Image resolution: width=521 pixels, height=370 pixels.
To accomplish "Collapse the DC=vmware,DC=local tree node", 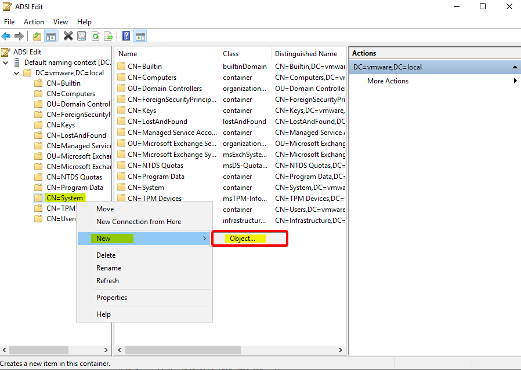I will coord(17,73).
